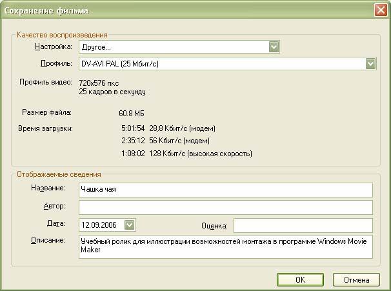391x291 pixels.
Task: Click the empty Автор input field
Action: coord(226,208)
